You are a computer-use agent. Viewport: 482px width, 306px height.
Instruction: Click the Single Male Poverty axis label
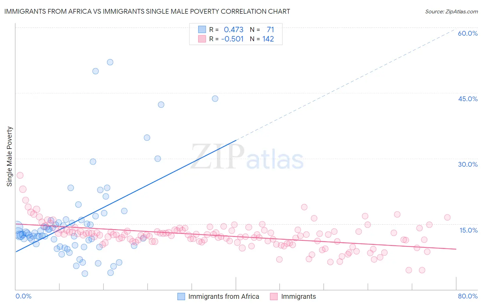tap(10, 156)
